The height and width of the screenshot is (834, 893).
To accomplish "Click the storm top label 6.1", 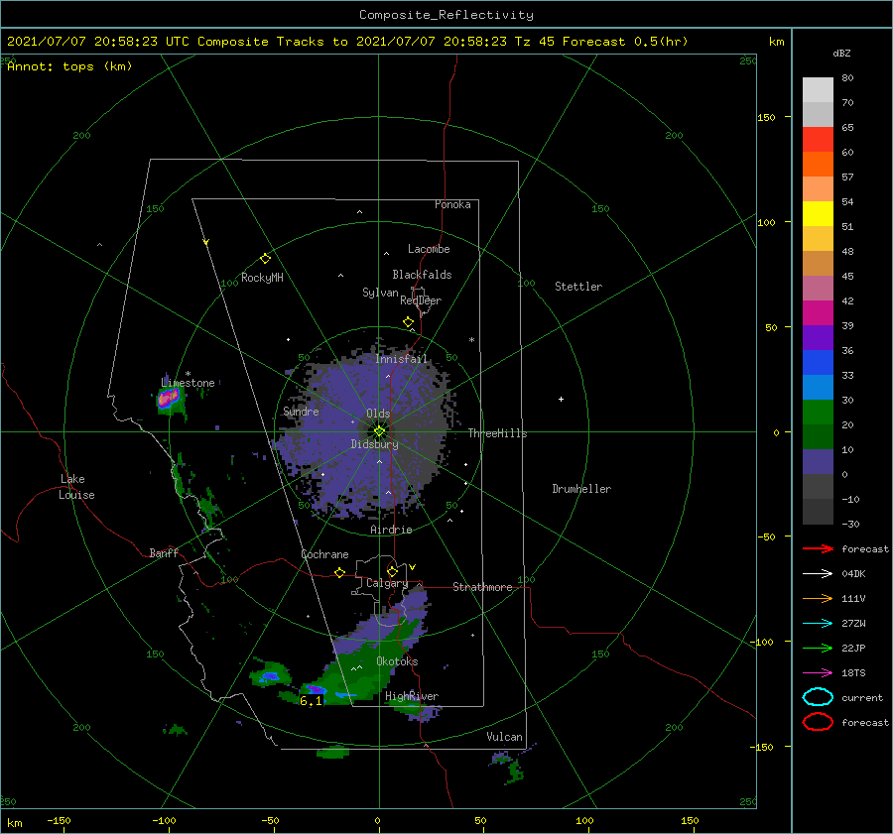I will coord(311,701).
